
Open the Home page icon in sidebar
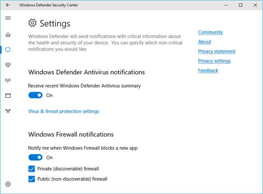pyautogui.click(x=8, y=35)
